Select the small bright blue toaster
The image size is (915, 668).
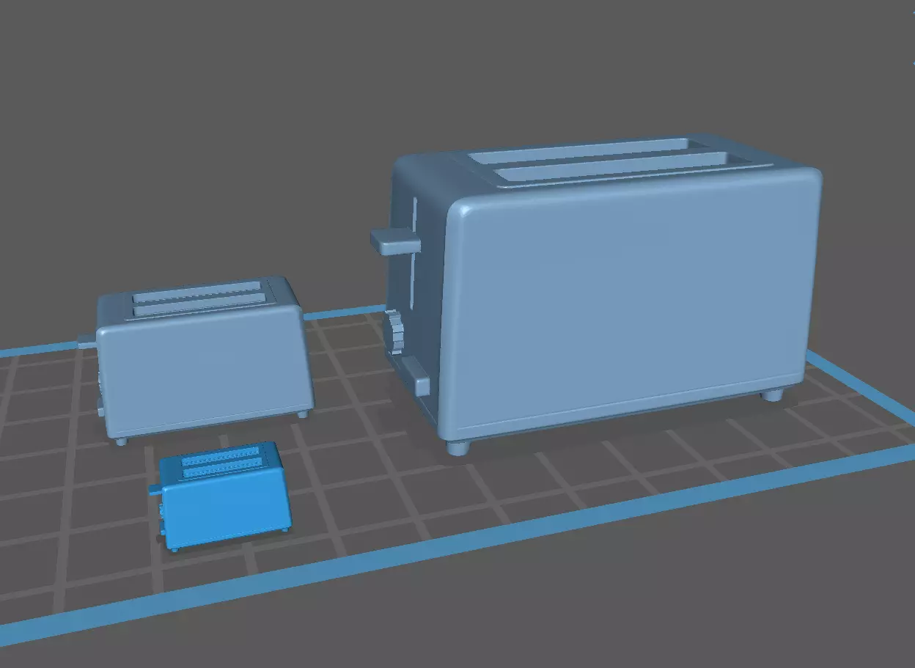coord(221,496)
